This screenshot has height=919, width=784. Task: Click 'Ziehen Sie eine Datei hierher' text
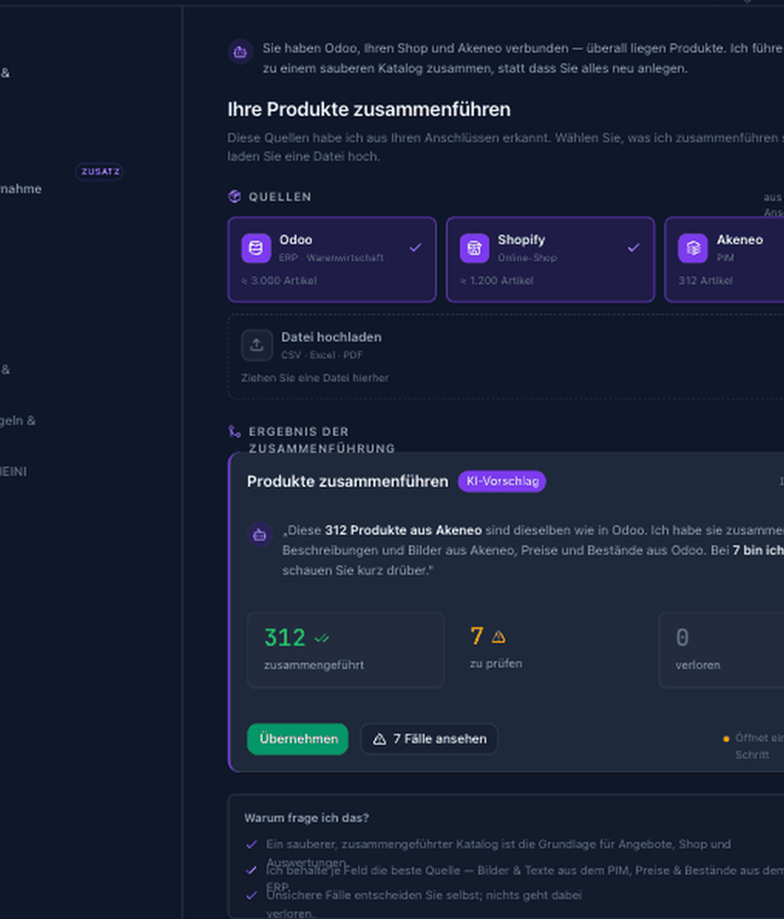click(315, 378)
